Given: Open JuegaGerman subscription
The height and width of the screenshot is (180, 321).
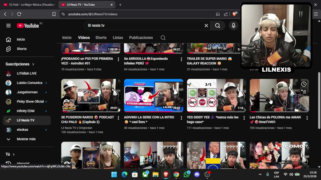Looking at the screenshot, I should [x=27, y=92].
